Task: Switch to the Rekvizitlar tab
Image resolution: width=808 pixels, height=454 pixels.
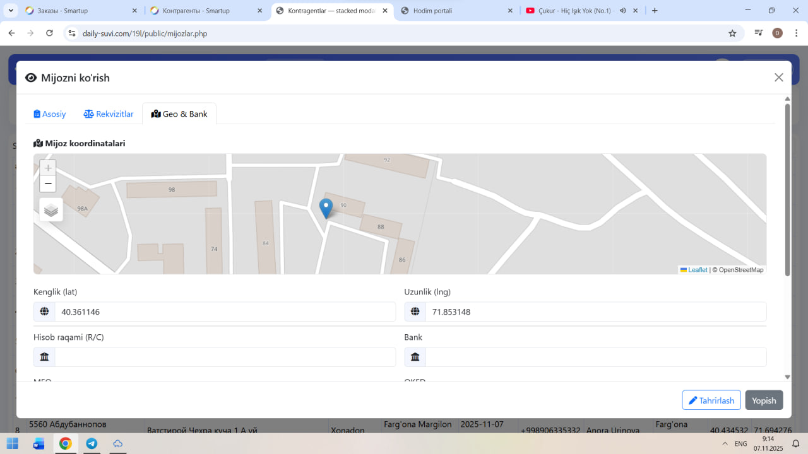Action: pyautogui.click(x=109, y=114)
